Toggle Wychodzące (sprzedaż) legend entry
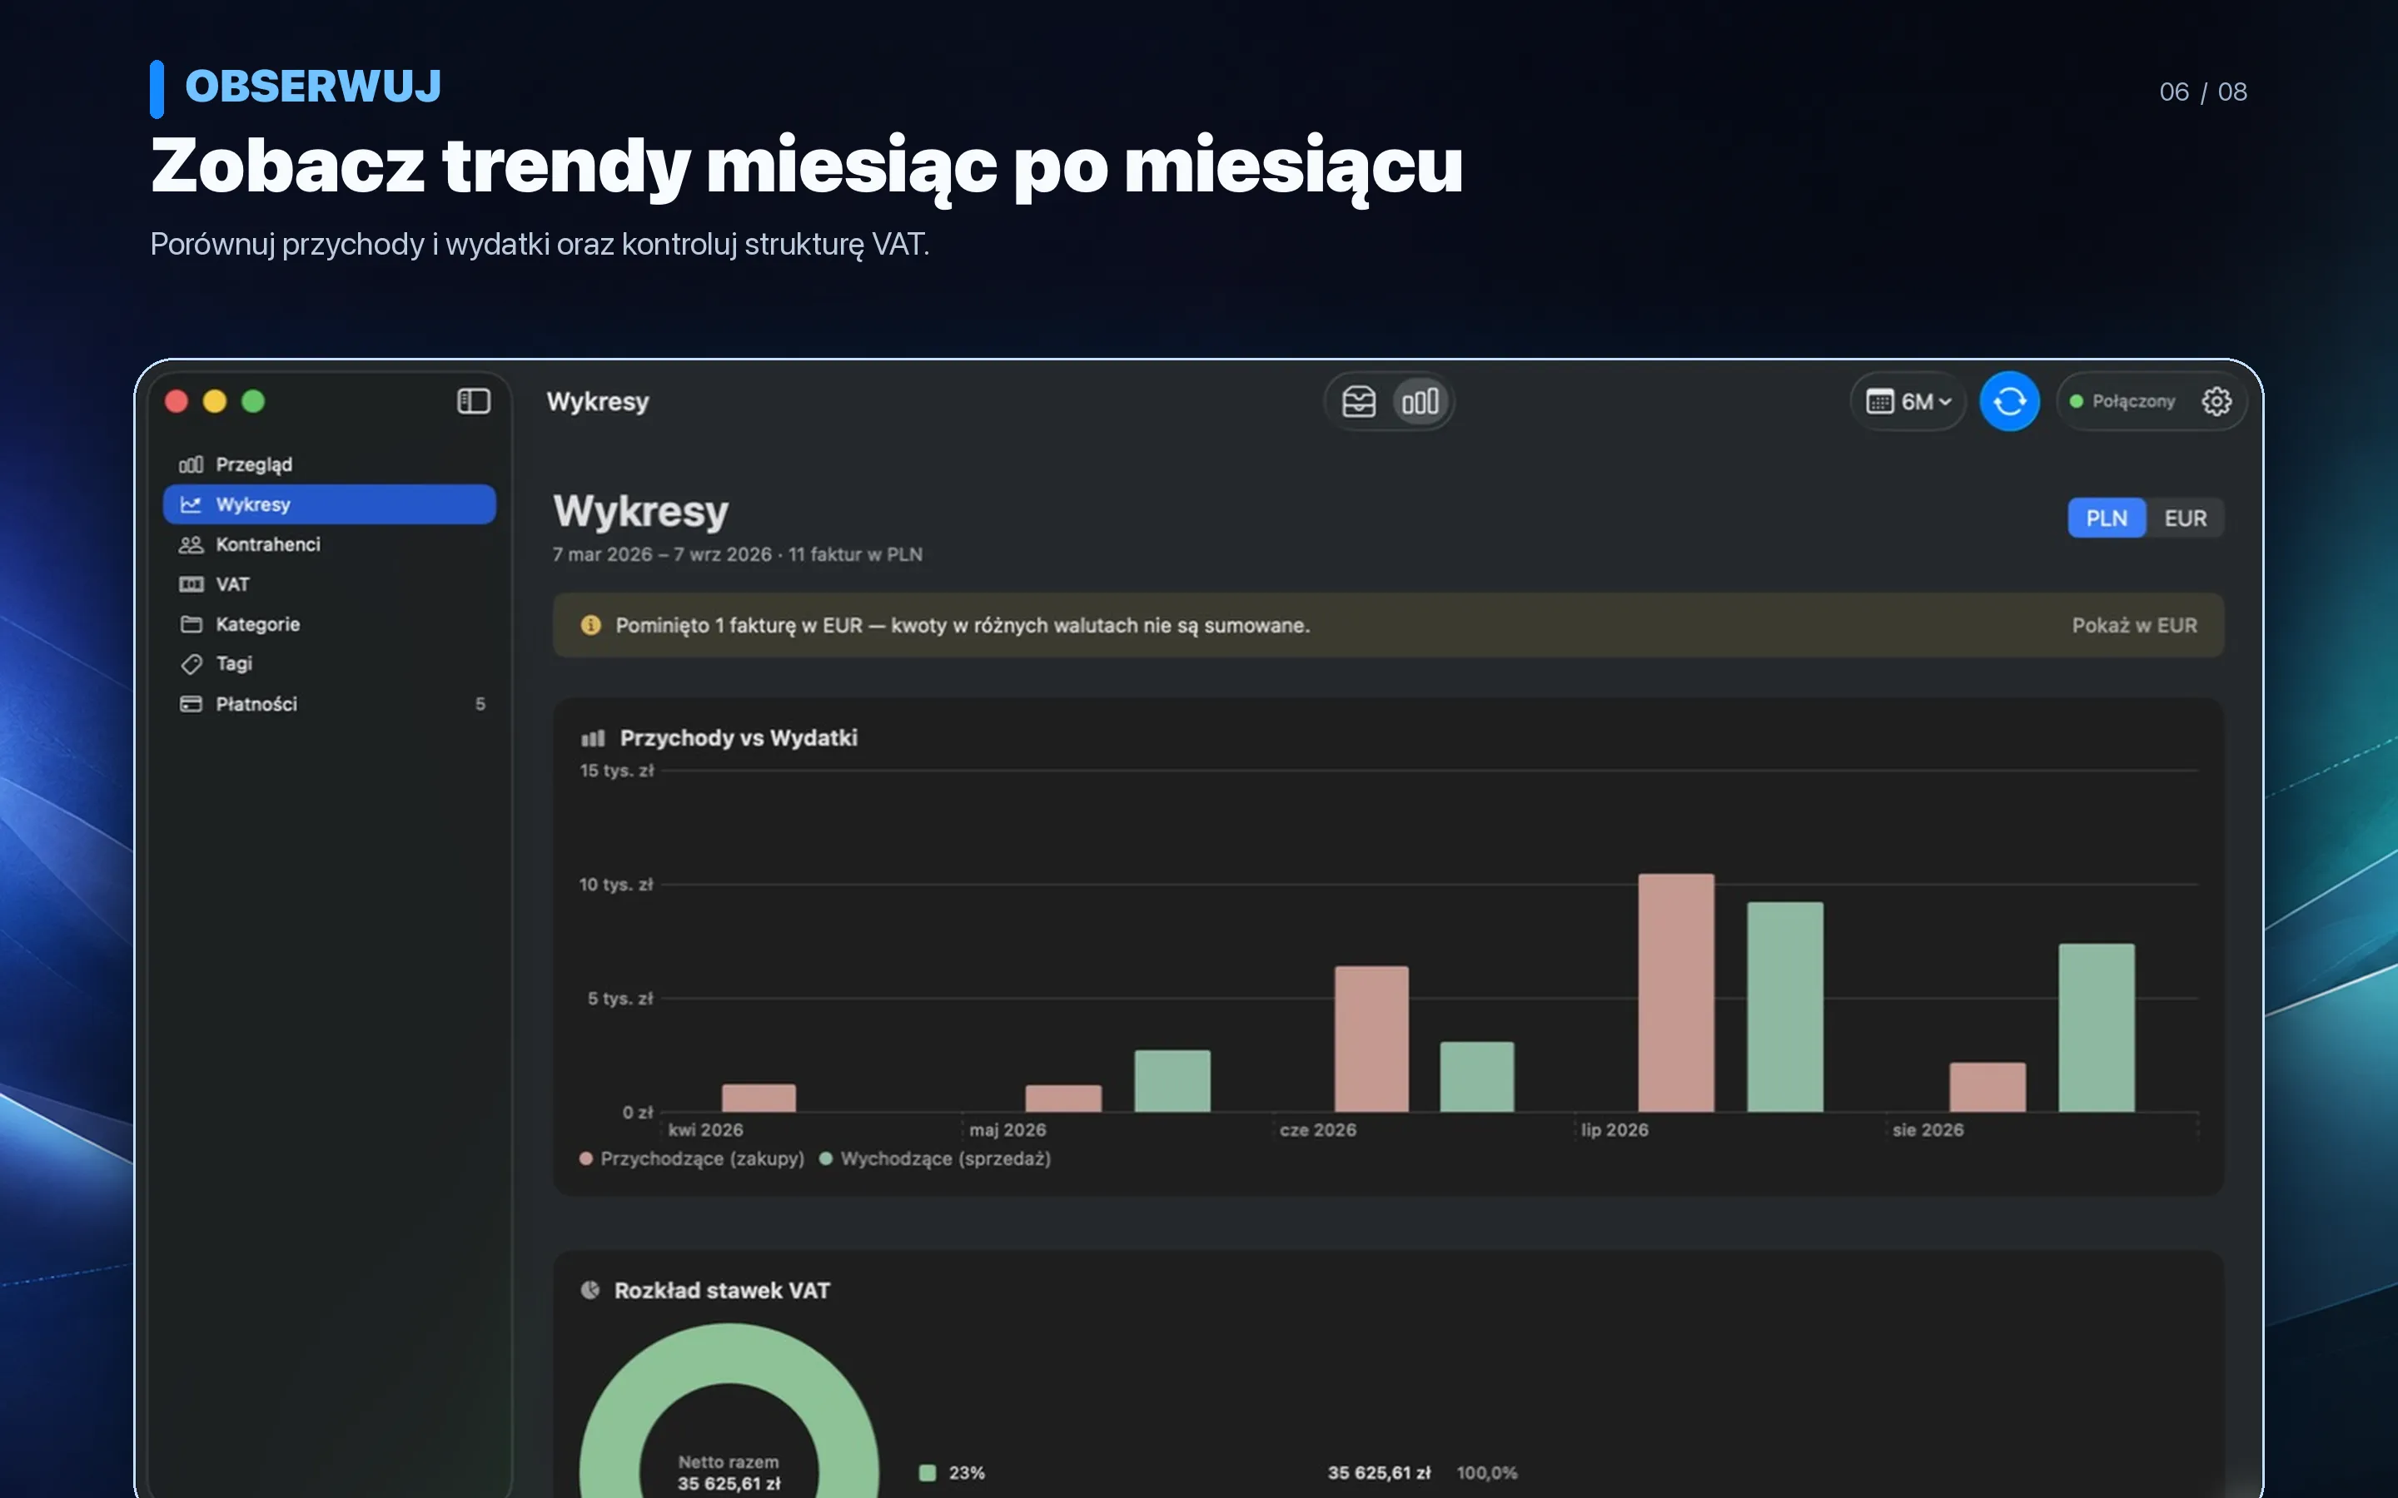 click(x=935, y=1158)
